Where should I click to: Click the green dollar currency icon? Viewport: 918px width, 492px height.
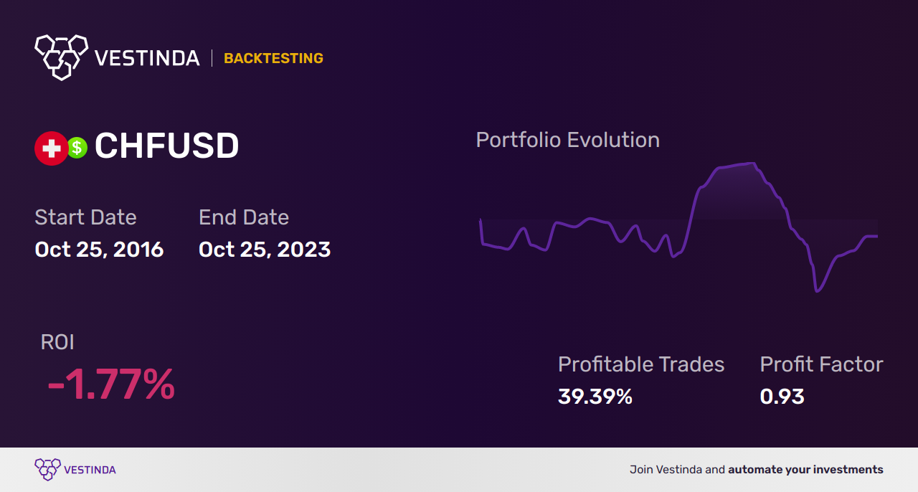77,148
